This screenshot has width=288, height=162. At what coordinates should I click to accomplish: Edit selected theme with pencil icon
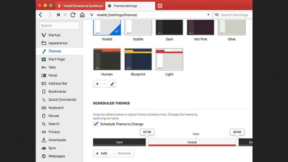point(112,84)
